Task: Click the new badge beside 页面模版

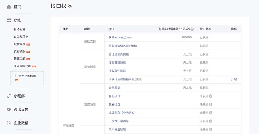Action: [x=28, y=52]
